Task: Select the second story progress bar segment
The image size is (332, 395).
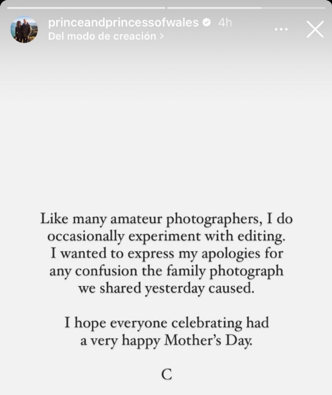Action: [x=246, y=7]
